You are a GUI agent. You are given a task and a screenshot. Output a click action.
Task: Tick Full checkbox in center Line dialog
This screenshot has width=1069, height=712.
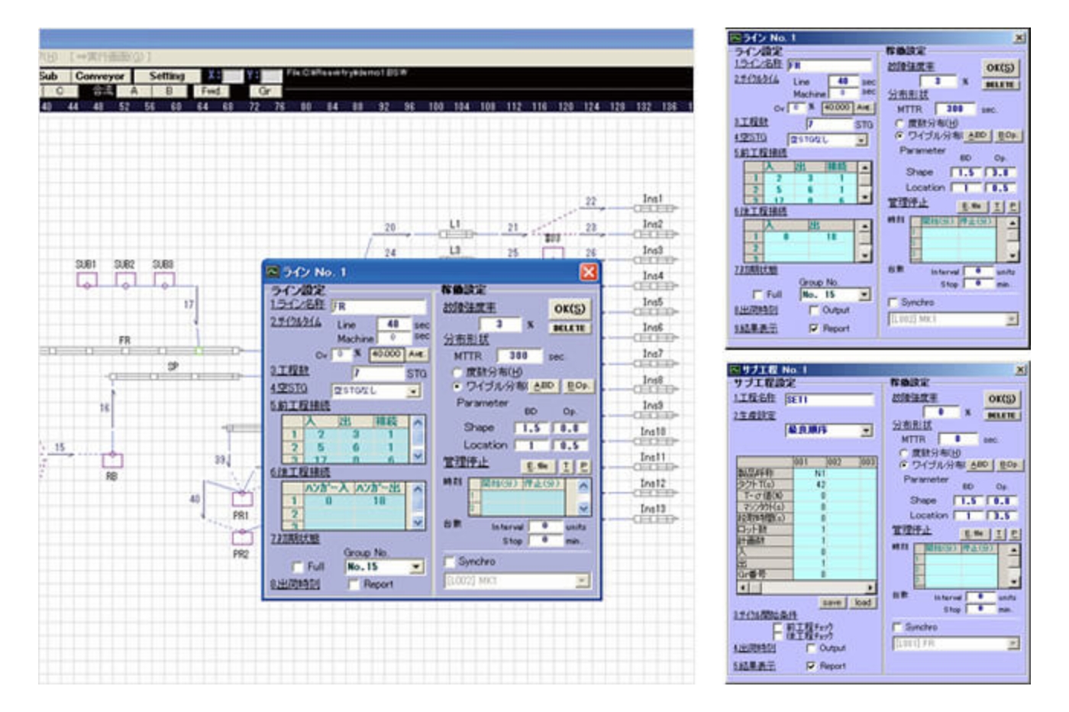pyautogui.click(x=298, y=567)
